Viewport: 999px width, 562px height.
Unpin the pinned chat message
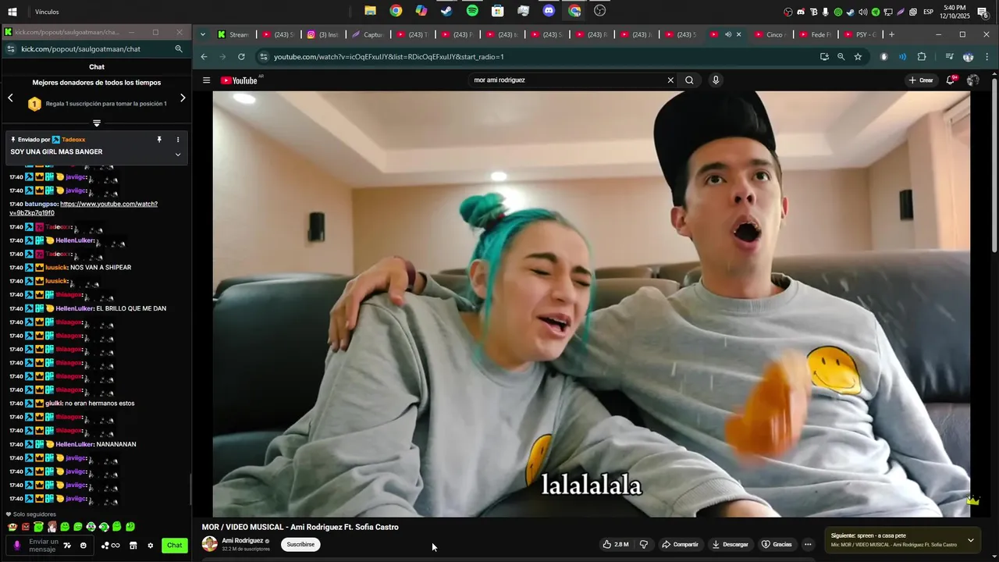pos(159,140)
